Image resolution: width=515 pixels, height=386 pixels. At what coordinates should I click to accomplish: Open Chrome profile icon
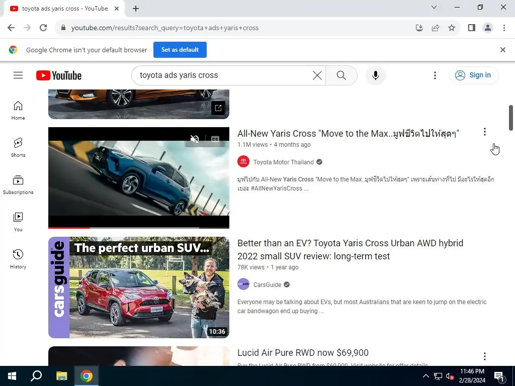click(x=488, y=28)
